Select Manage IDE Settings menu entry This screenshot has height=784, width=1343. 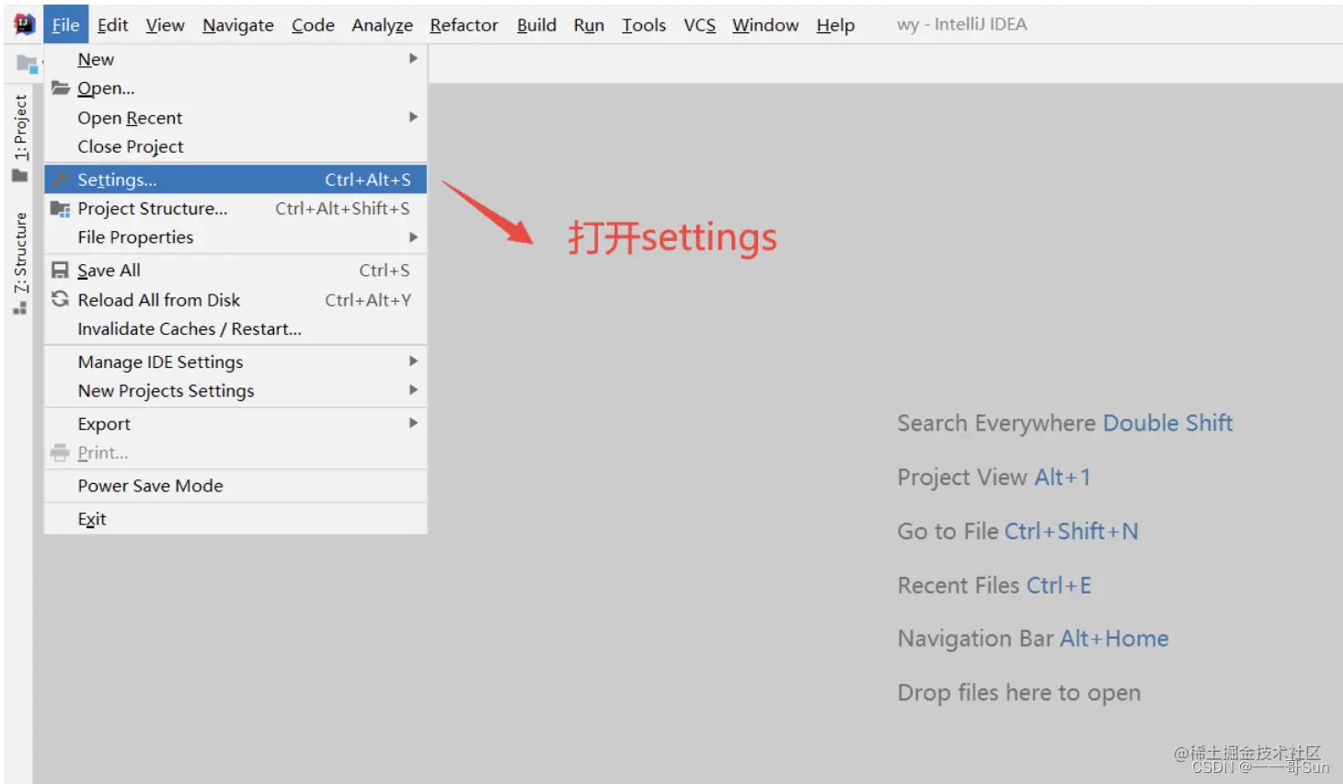(235, 362)
